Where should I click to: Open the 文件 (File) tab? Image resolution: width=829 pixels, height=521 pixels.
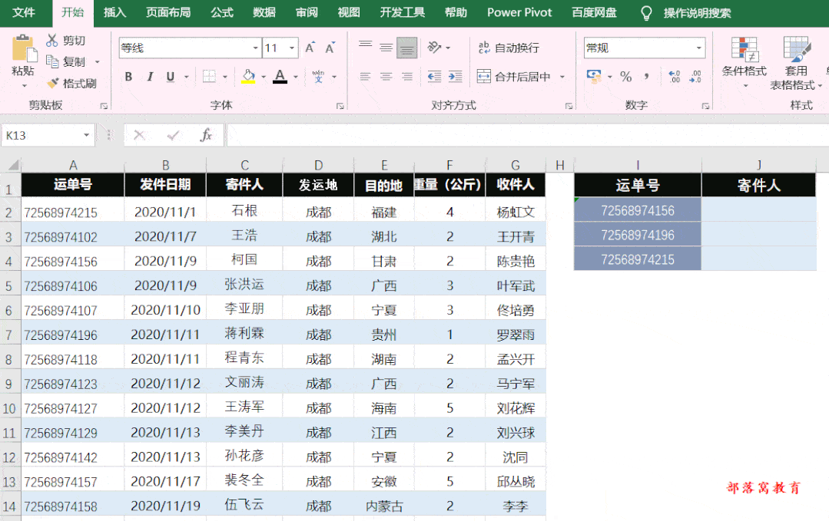(x=24, y=13)
